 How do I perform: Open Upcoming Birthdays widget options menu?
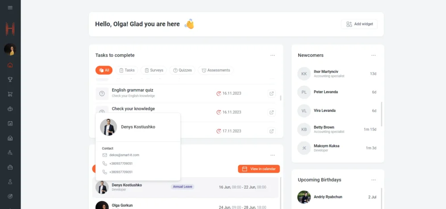[x=373, y=180]
